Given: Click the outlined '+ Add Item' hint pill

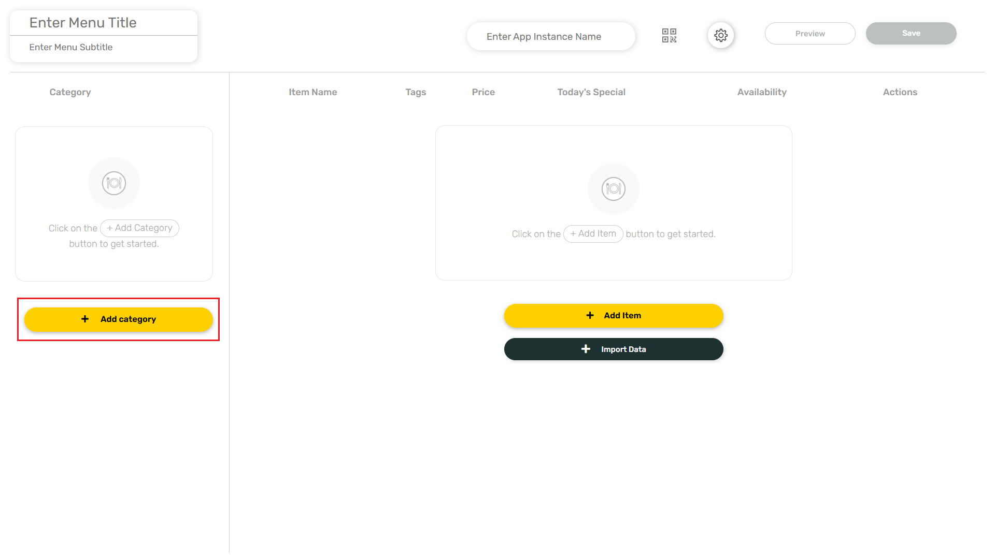Looking at the screenshot, I should 593,233.
